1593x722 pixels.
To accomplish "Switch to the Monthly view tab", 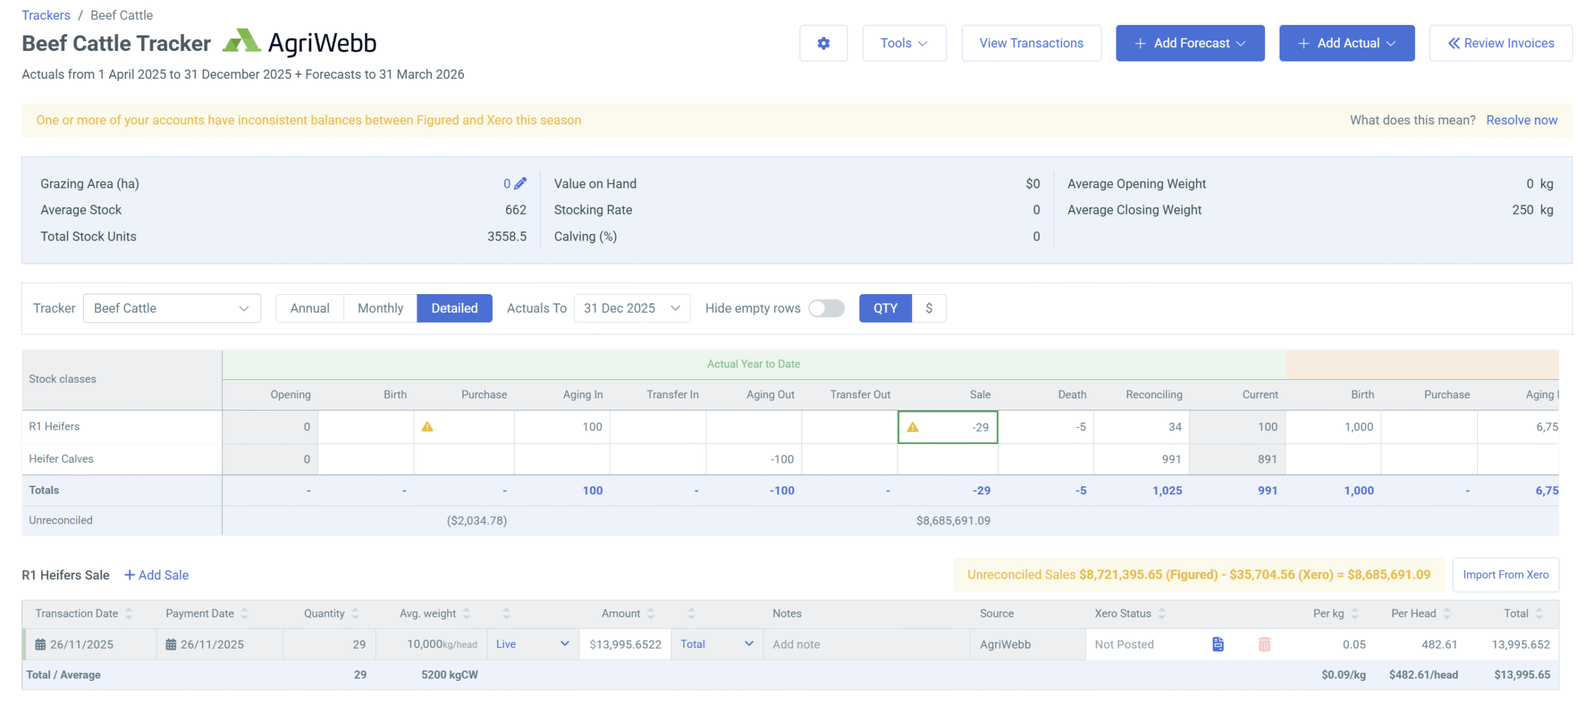I will 380,308.
